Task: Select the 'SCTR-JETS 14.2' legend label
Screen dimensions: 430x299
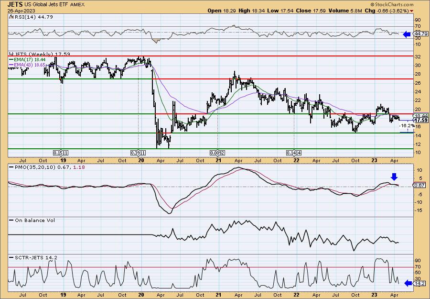Action: tap(36, 257)
